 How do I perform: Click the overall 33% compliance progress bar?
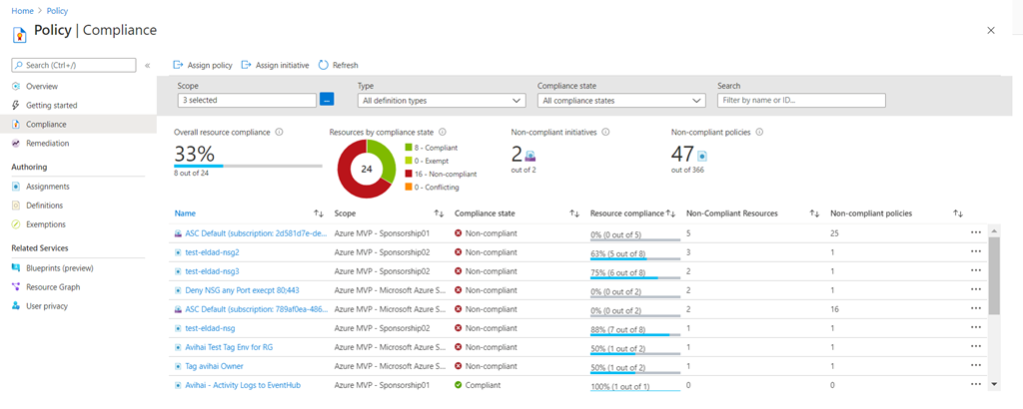[x=248, y=166]
